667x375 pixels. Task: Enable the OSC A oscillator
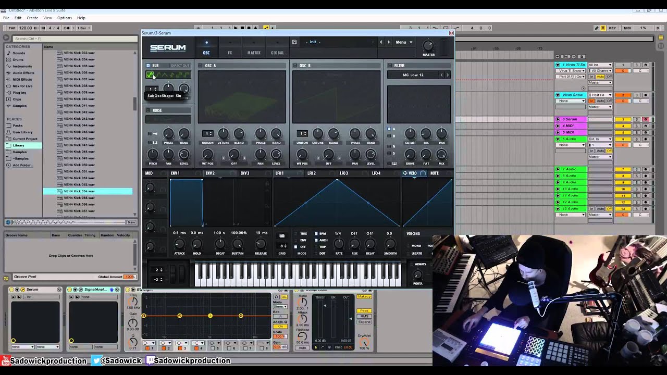pos(201,66)
